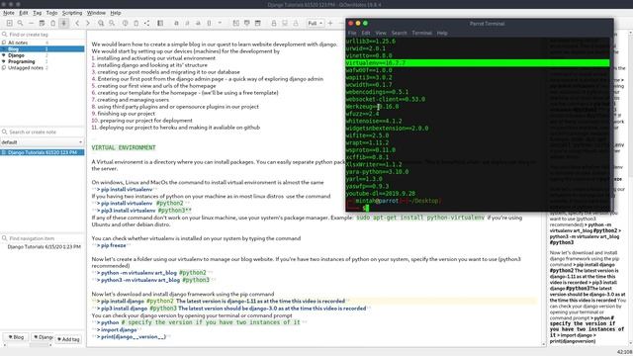Open the QOwnNotes Help menu
This screenshot has height=356, width=633.
(116, 13)
